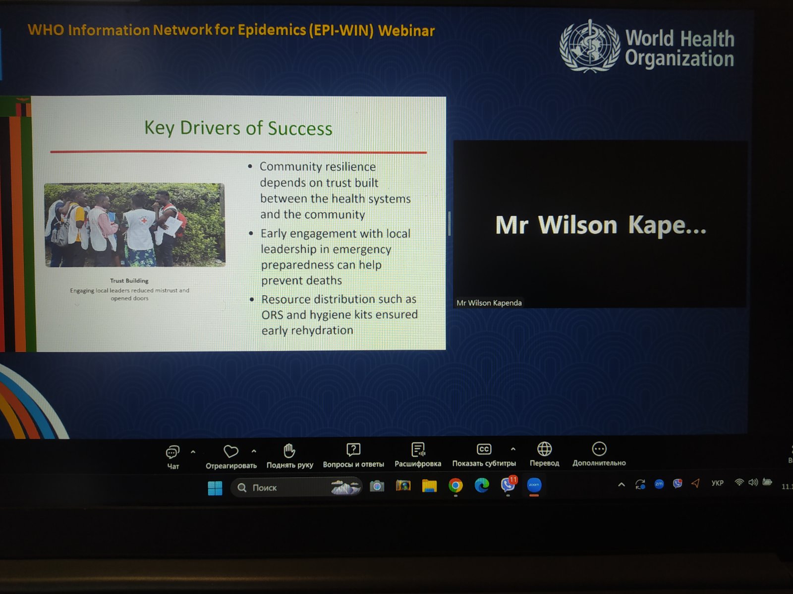Image resolution: width=793 pixels, height=594 pixels.
Task: Open Windows Start menu button
Action: click(215, 488)
